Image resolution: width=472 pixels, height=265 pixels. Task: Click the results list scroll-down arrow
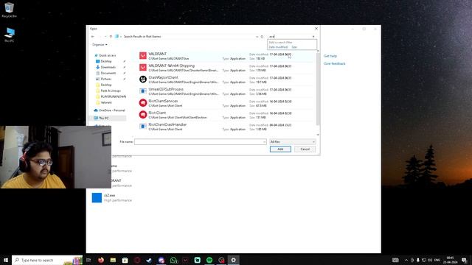(x=318, y=135)
